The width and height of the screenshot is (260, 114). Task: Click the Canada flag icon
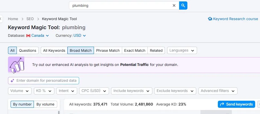coord(28,36)
